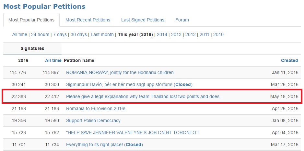304x151 pixels.
Task: Sort by All time signatures column
Action: [53, 60]
